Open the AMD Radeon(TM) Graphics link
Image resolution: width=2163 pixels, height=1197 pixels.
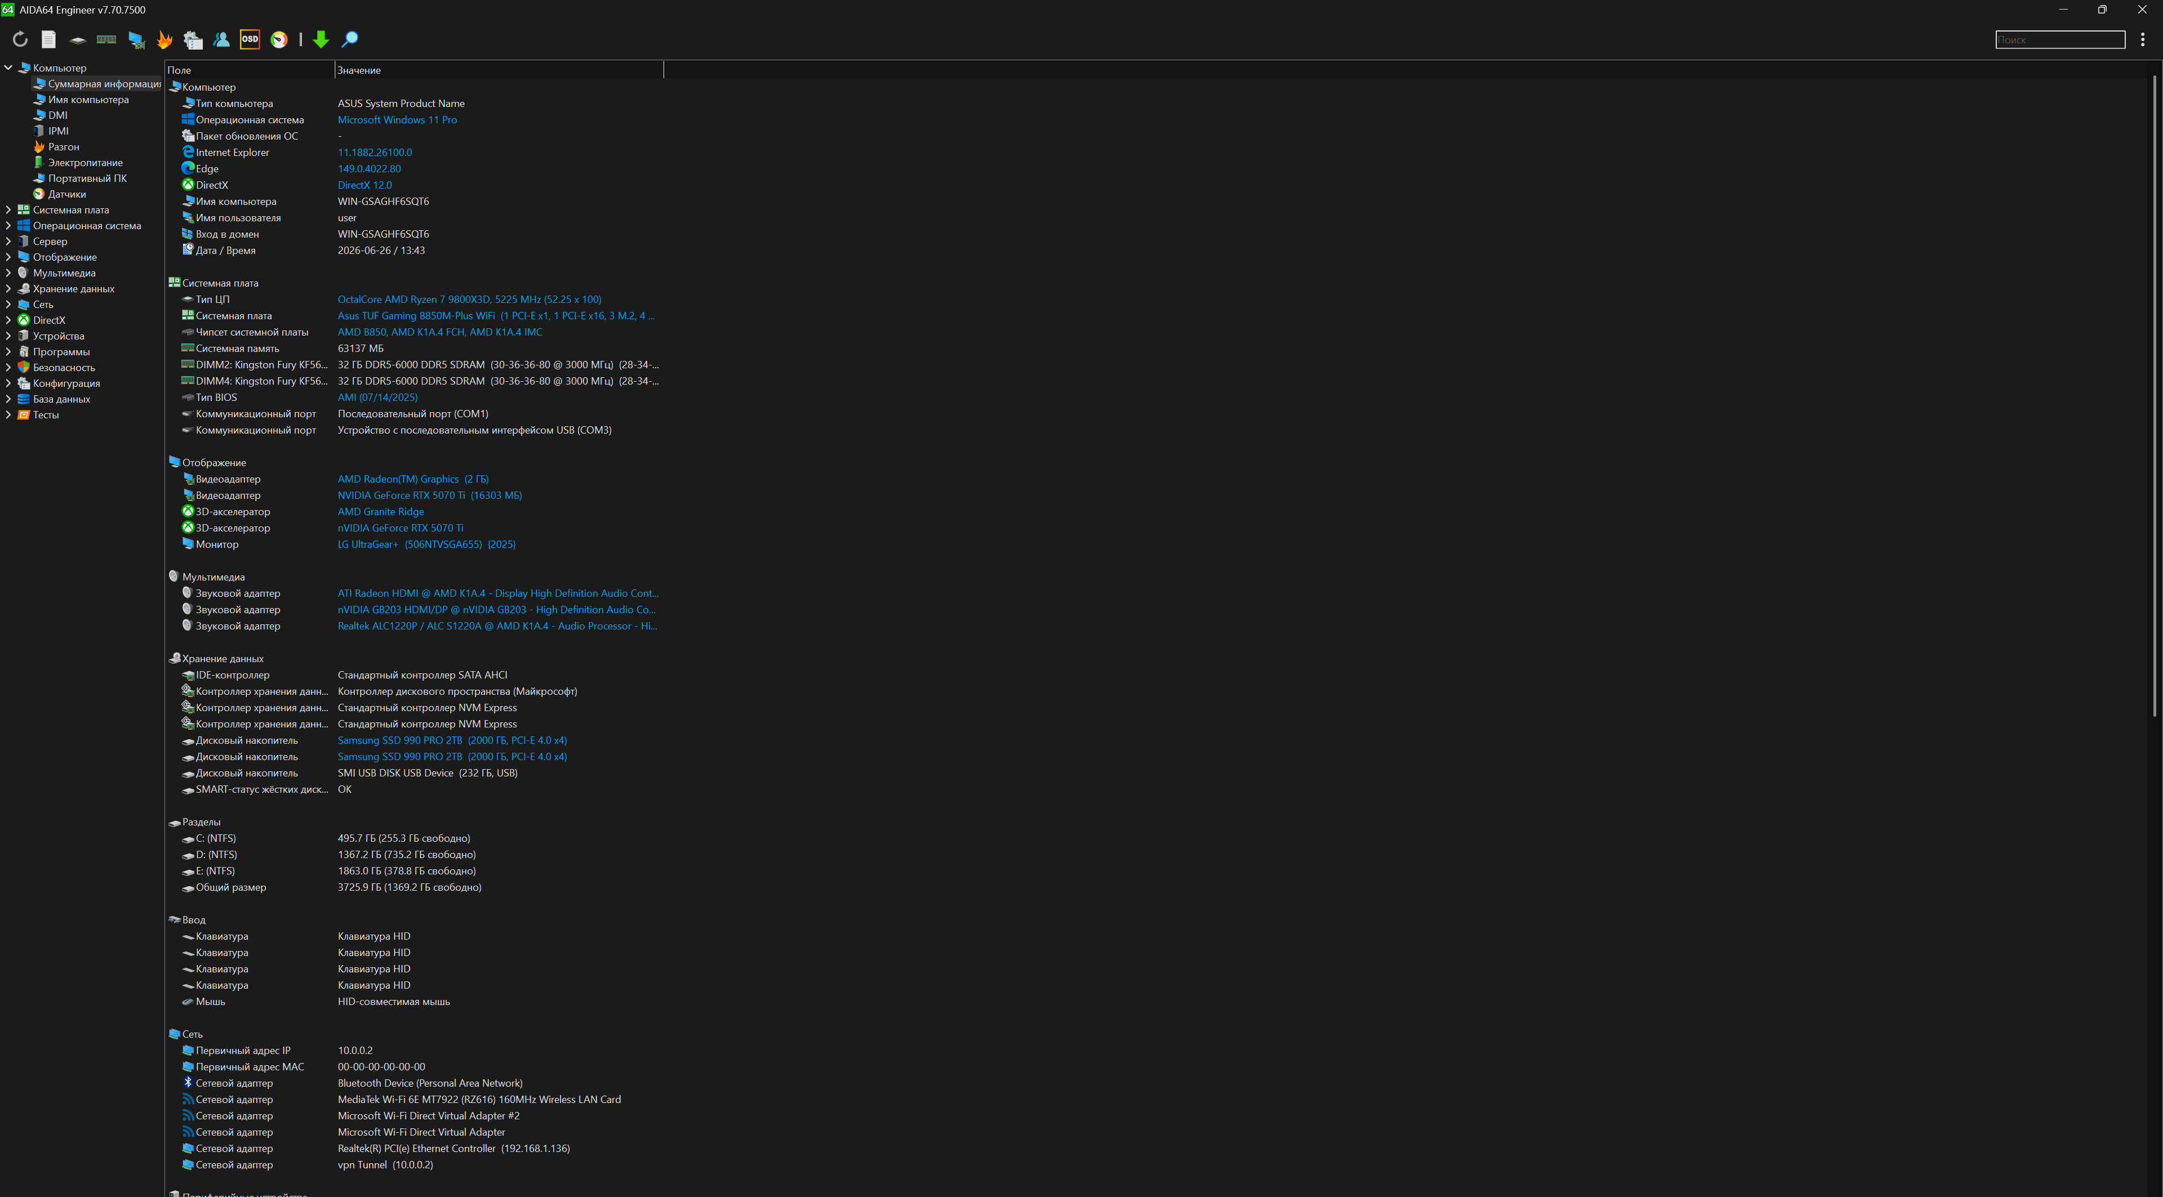coord(413,479)
